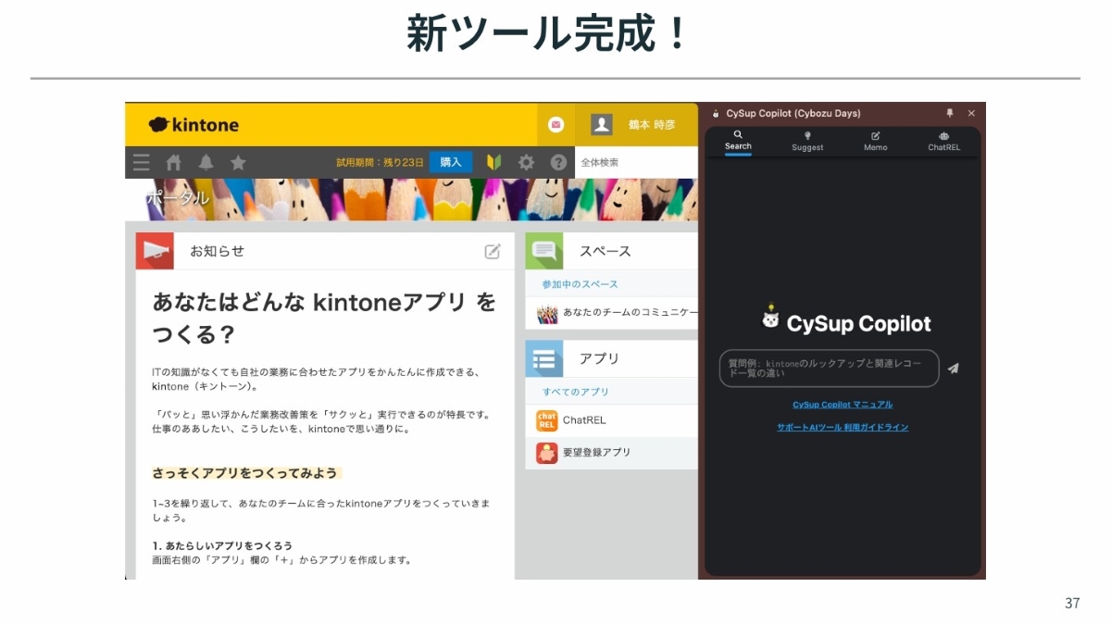Click the user avatar icon
This screenshot has height=625, width=1111.
click(602, 124)
